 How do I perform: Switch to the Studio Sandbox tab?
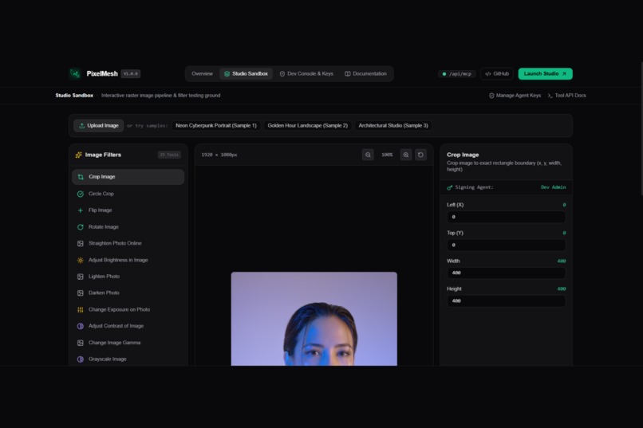point(246,73)
